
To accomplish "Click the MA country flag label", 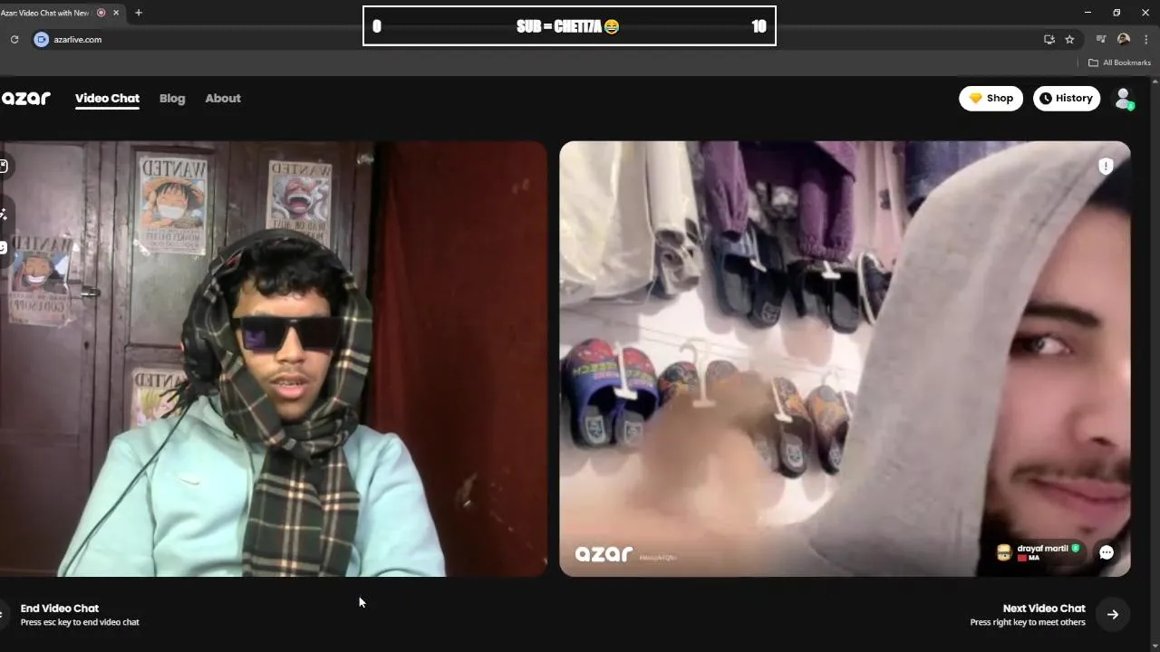I will point(1028,558).
